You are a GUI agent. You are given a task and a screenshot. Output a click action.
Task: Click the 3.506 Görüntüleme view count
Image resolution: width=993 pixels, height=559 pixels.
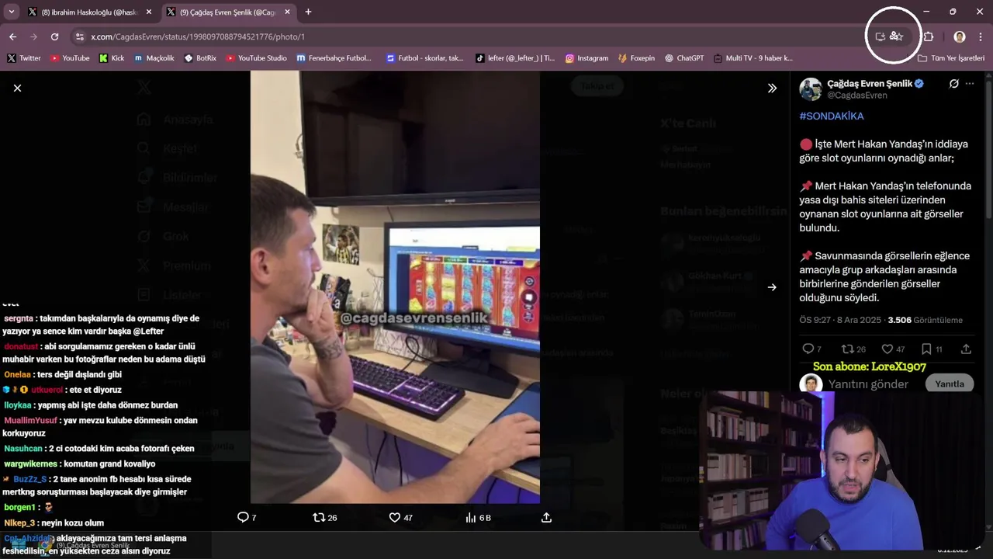(925, 320)
